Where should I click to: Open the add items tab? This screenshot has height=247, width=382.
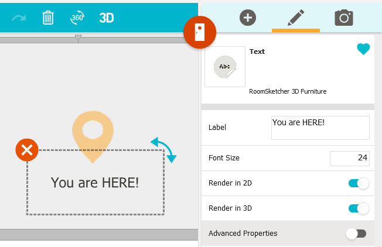tap(248, 18)
